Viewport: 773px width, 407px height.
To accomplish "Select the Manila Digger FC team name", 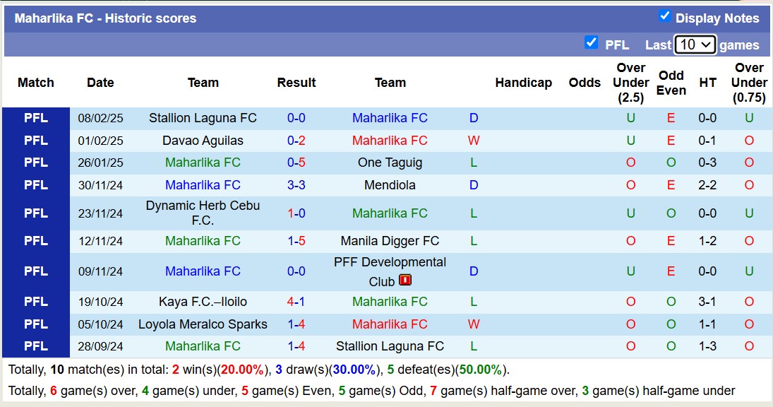I will pyautogui.click(x=390, y=241).
